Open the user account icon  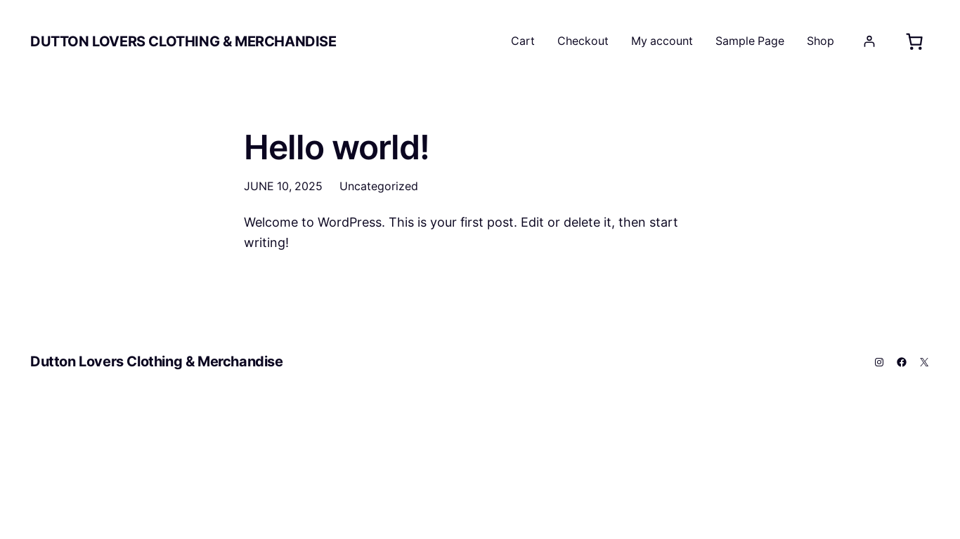coord(869,41)
